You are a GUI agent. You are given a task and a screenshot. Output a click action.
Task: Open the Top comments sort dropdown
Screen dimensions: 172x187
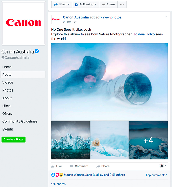[156, 175]
